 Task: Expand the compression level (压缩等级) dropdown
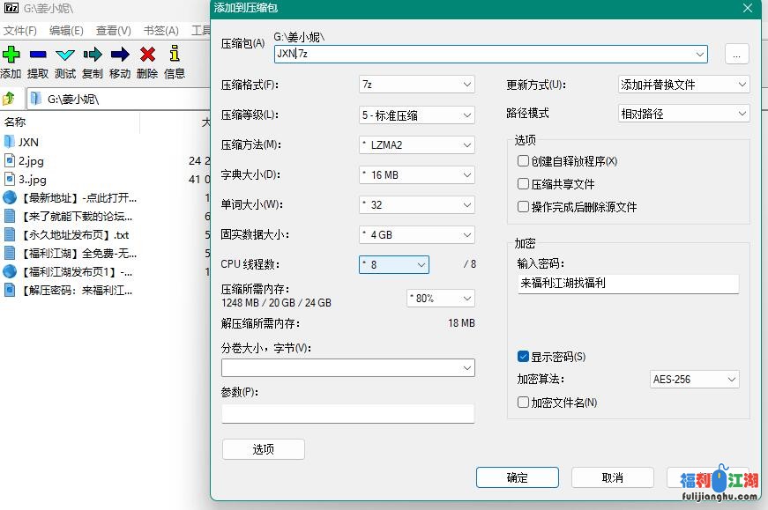417,115
